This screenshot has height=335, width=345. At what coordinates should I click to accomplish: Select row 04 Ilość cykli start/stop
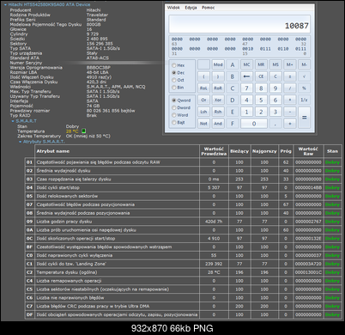(183, 187)
